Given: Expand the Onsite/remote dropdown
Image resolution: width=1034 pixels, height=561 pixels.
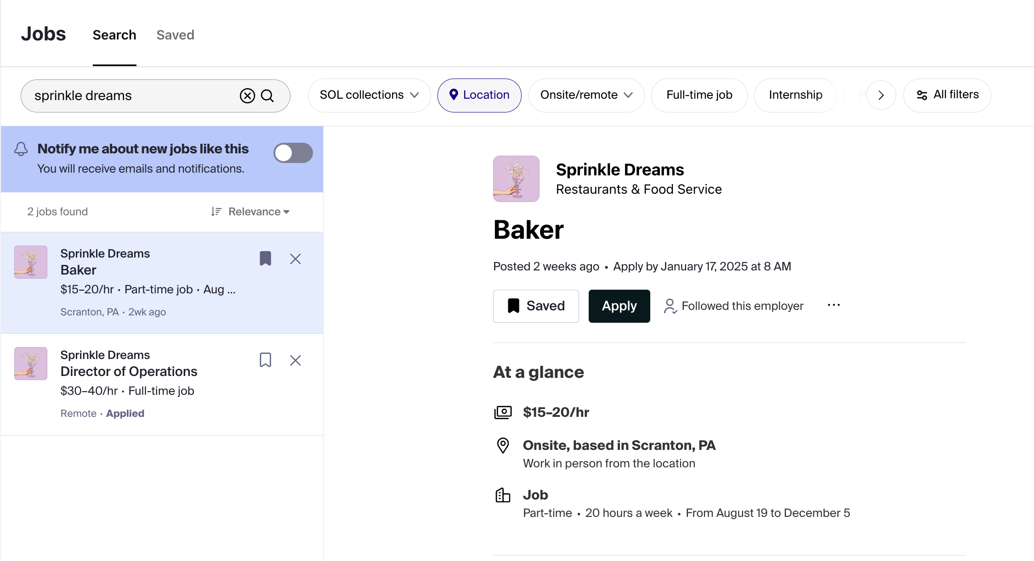Looking at the screenshot, I should point(586,95).
